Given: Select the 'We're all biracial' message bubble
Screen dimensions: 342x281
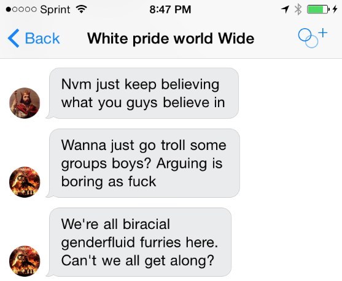Looking at the screenshot, I should 139,242.
